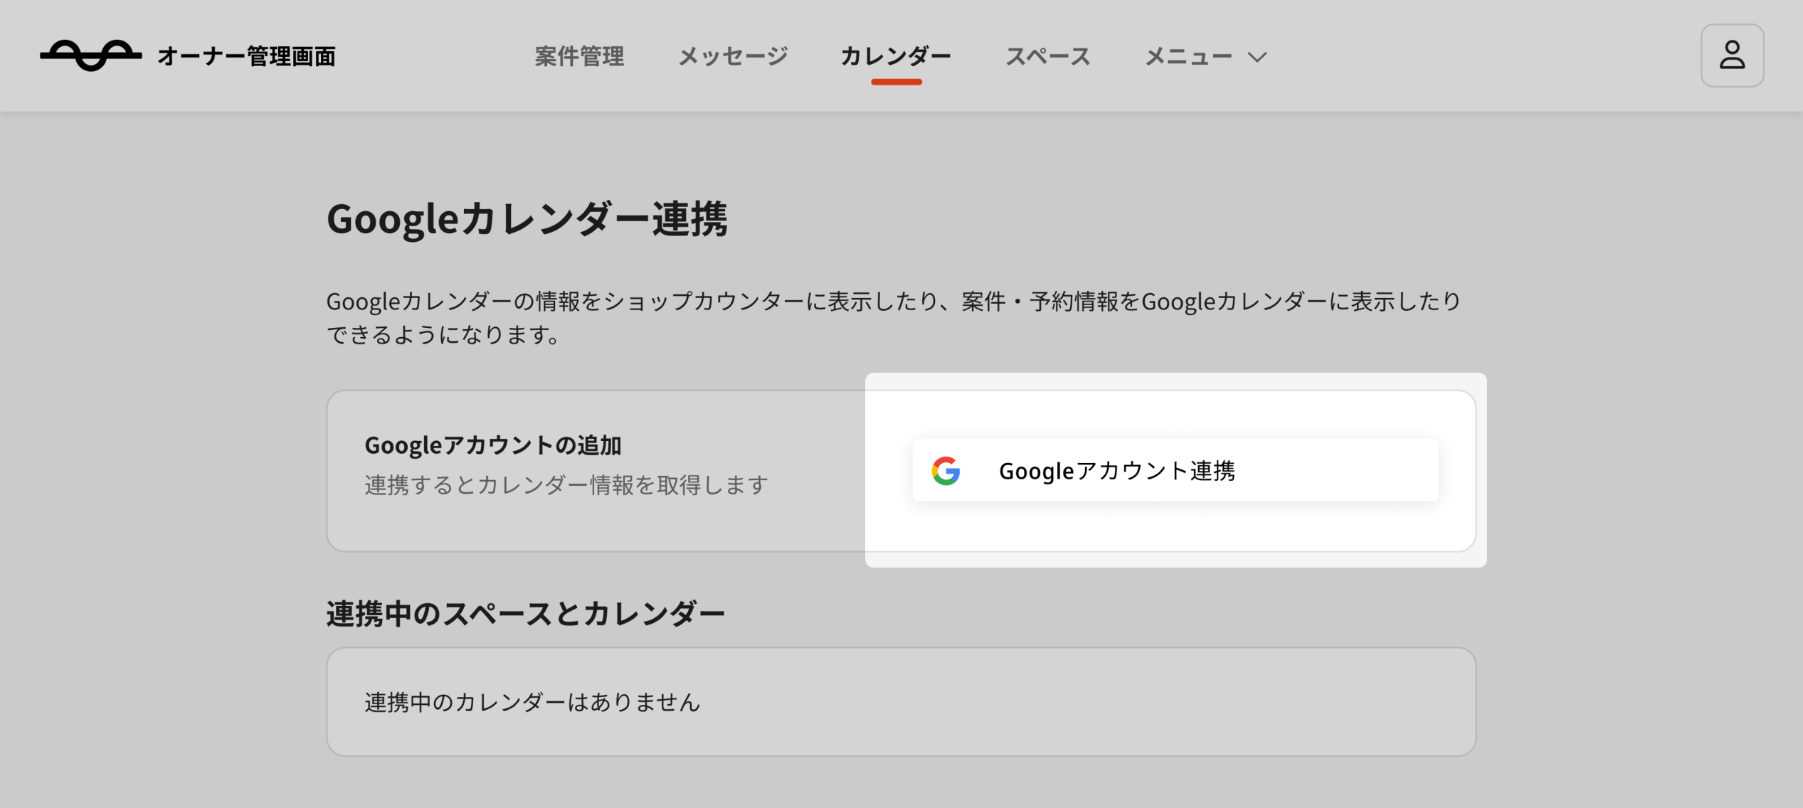Expand the chevron next to メニュー
Viewport: 1803px width, 808px height.
coord(1257,57)
